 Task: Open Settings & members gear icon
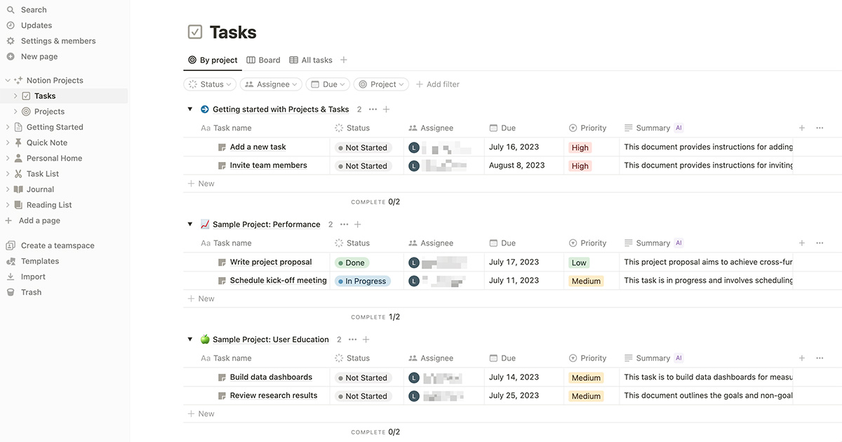point(11,41)
